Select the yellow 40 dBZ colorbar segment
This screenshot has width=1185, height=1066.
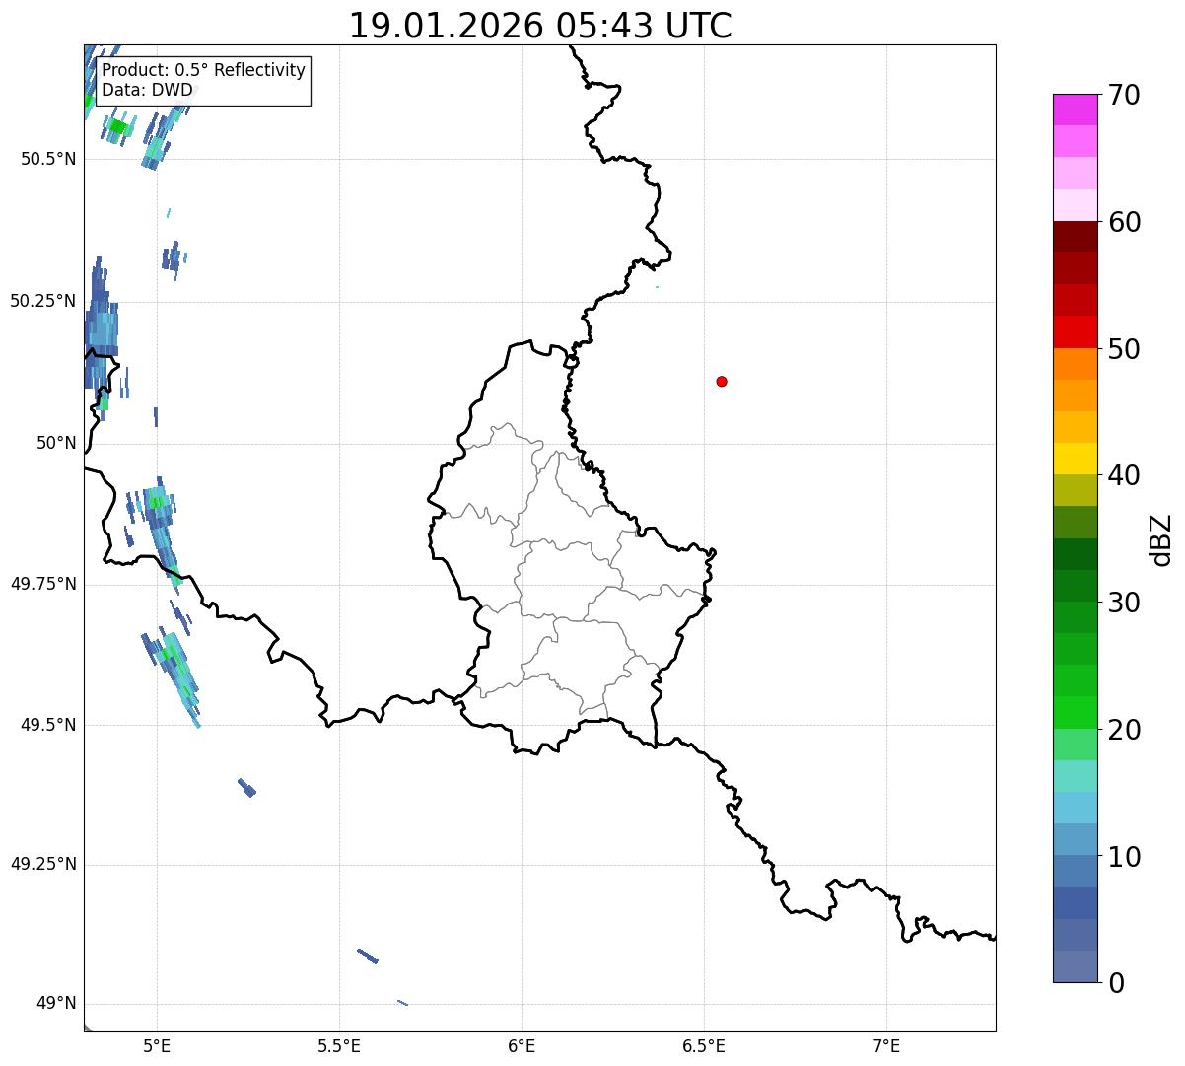pos(1075,459)
